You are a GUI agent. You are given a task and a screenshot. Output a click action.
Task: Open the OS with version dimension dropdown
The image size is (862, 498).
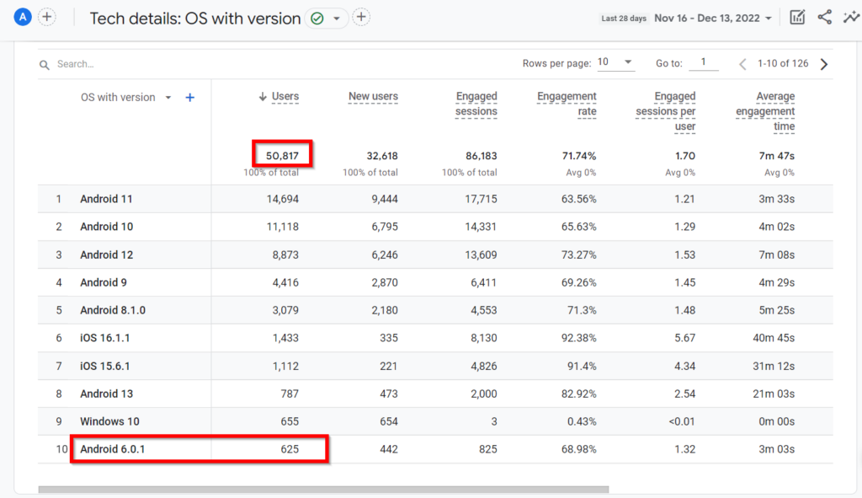[x=126, y=98]
